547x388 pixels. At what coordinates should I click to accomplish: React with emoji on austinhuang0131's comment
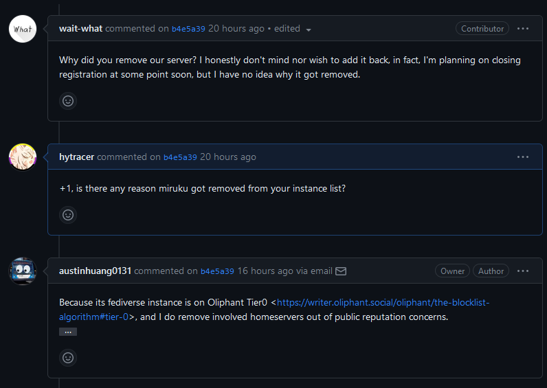(68, 358)
